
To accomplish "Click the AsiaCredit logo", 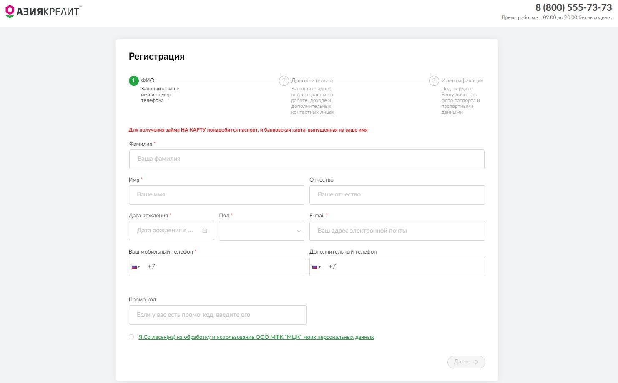I will [43, 11].
